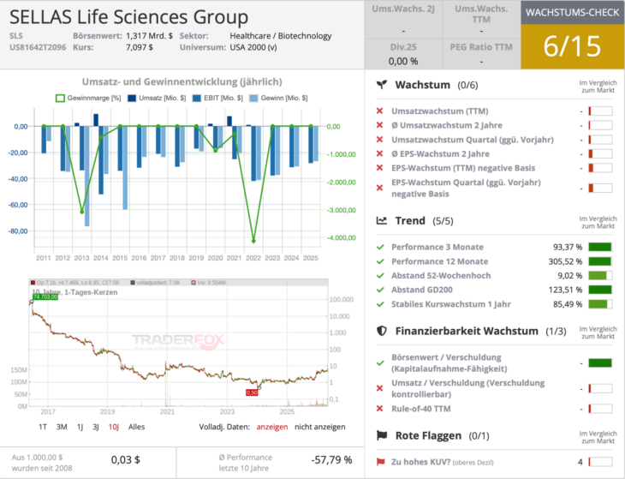
Task: Choose anzeigen for Volladj. Daten
Action: pyautogui.click(x=272, y=427)
